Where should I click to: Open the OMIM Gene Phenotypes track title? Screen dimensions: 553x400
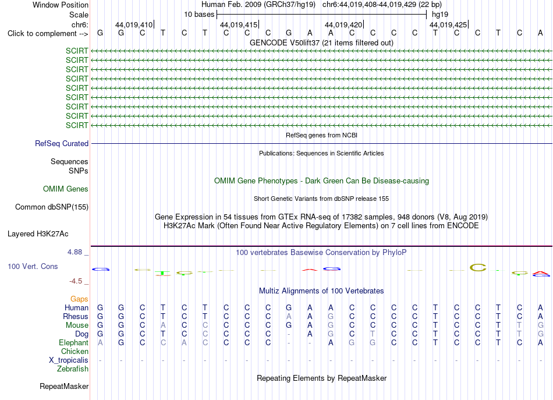pos(321,180)
